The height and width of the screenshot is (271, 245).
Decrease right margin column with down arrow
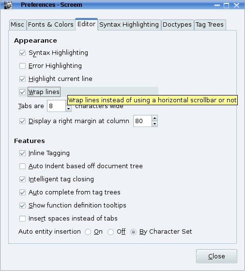[155, 124]
